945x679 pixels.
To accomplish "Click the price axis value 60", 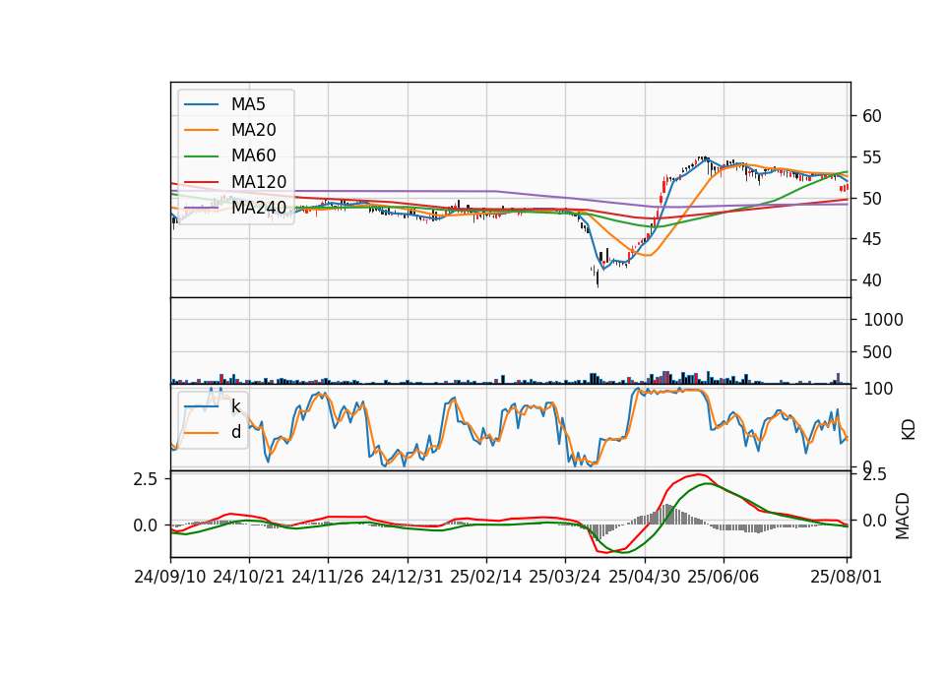I will (872, 116).
